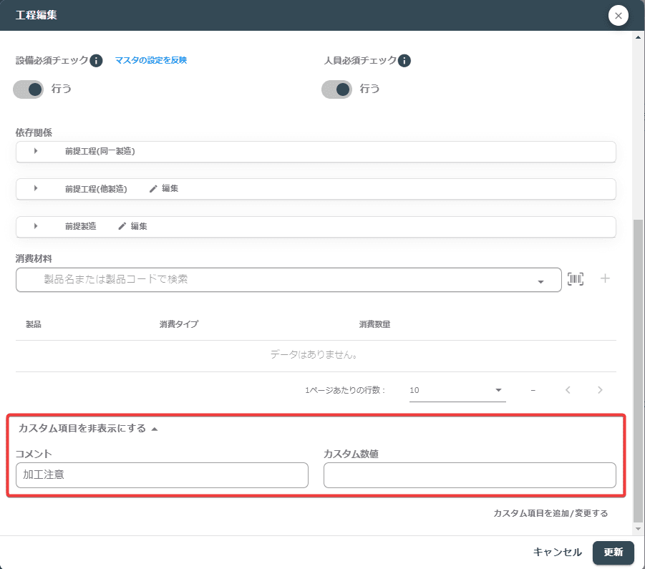Click plus icon to add 消費材料
The height and width of the screenshot is (569, 645).
tap(605, 278)
